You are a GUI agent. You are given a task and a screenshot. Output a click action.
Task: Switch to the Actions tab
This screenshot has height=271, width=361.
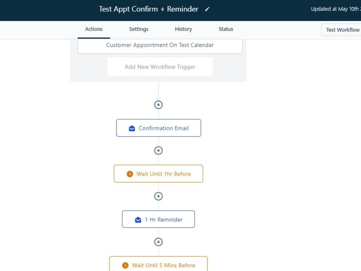[x=94, y=29]
